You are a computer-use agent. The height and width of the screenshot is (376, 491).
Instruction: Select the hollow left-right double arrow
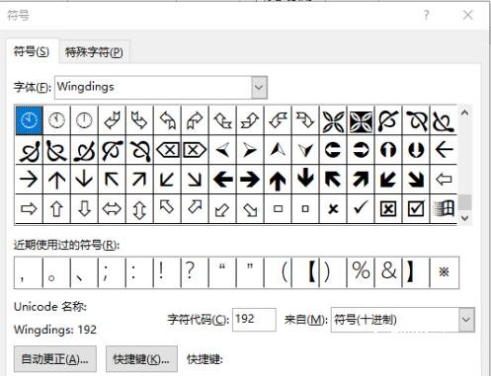click(112, 208)
